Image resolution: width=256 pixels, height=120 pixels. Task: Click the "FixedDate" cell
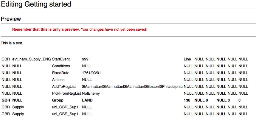tap(60, 73)
